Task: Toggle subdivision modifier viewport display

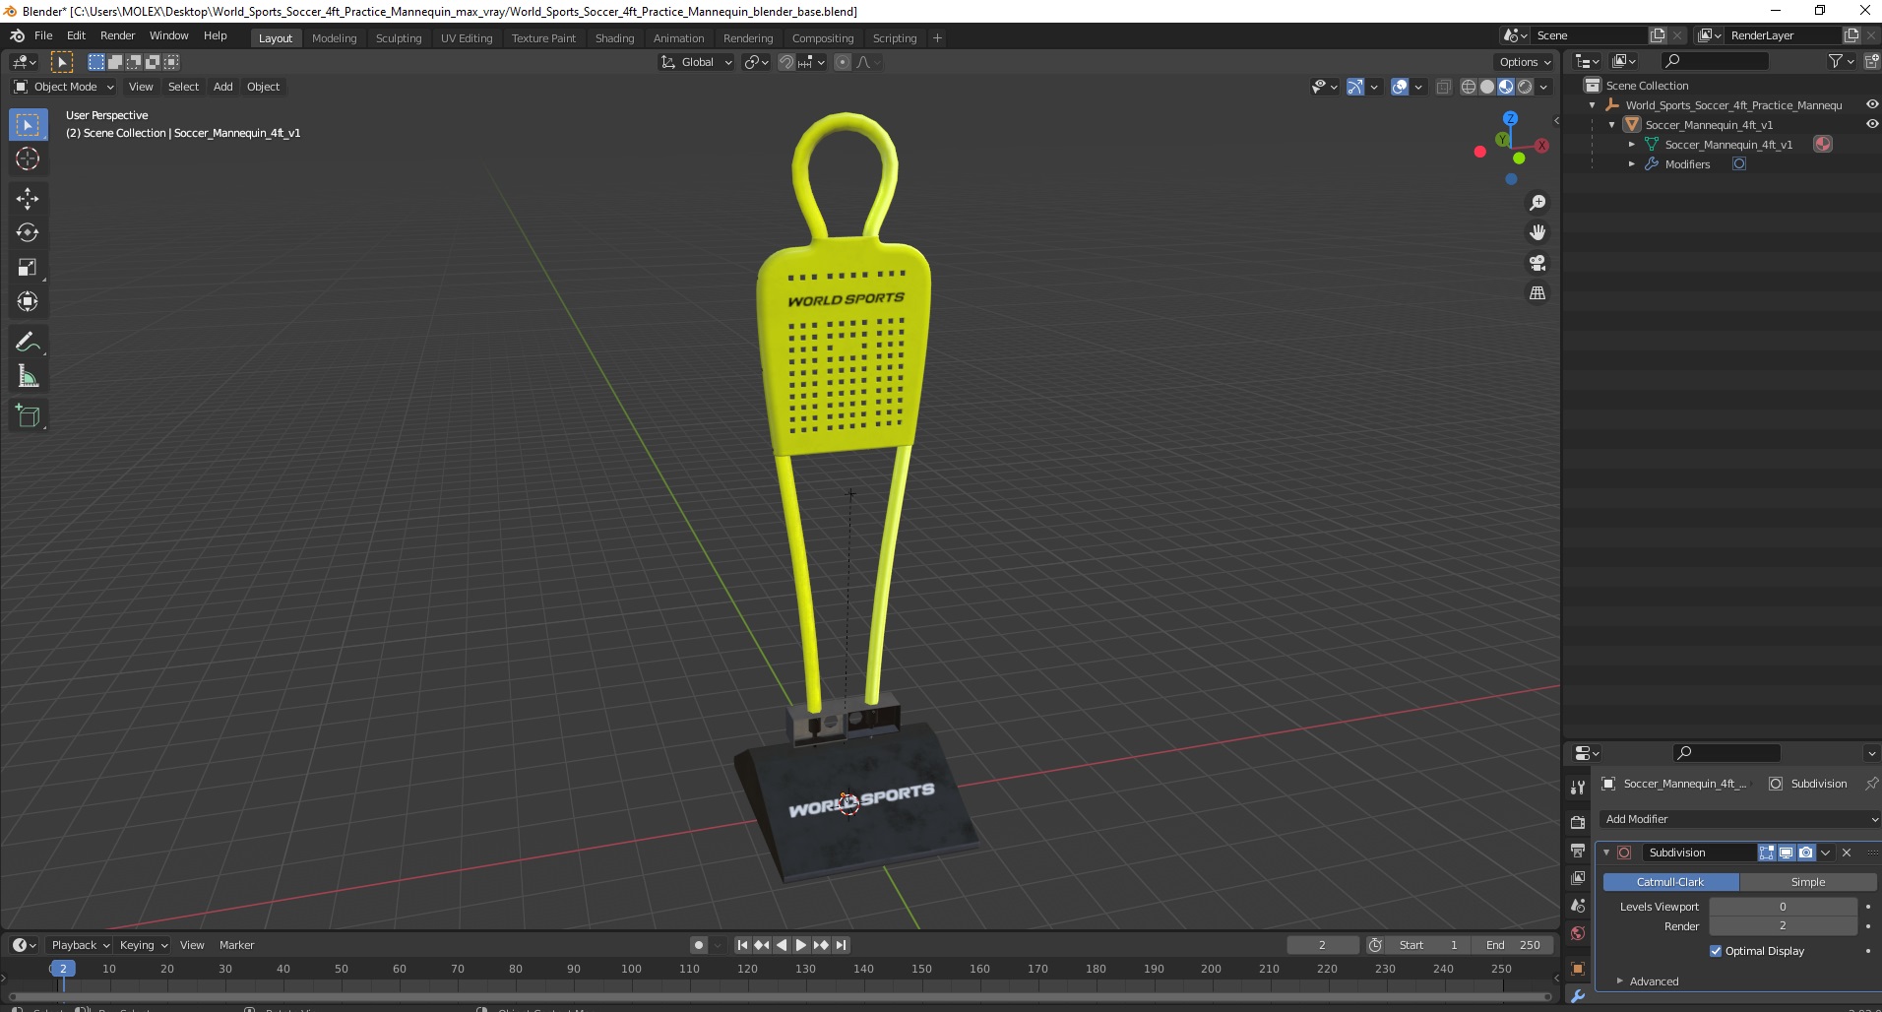Action: click(x=1786, y=853)
